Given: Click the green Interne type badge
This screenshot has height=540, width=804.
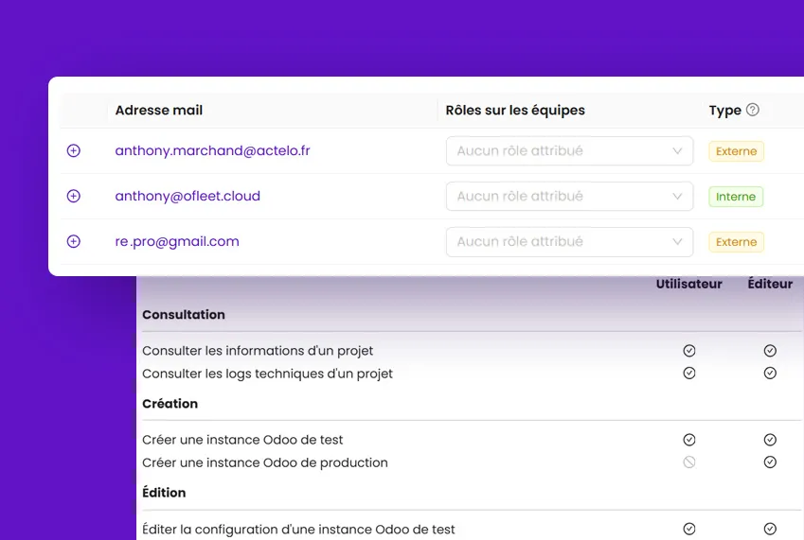Looking at the screenshot, I should (736, 197).
